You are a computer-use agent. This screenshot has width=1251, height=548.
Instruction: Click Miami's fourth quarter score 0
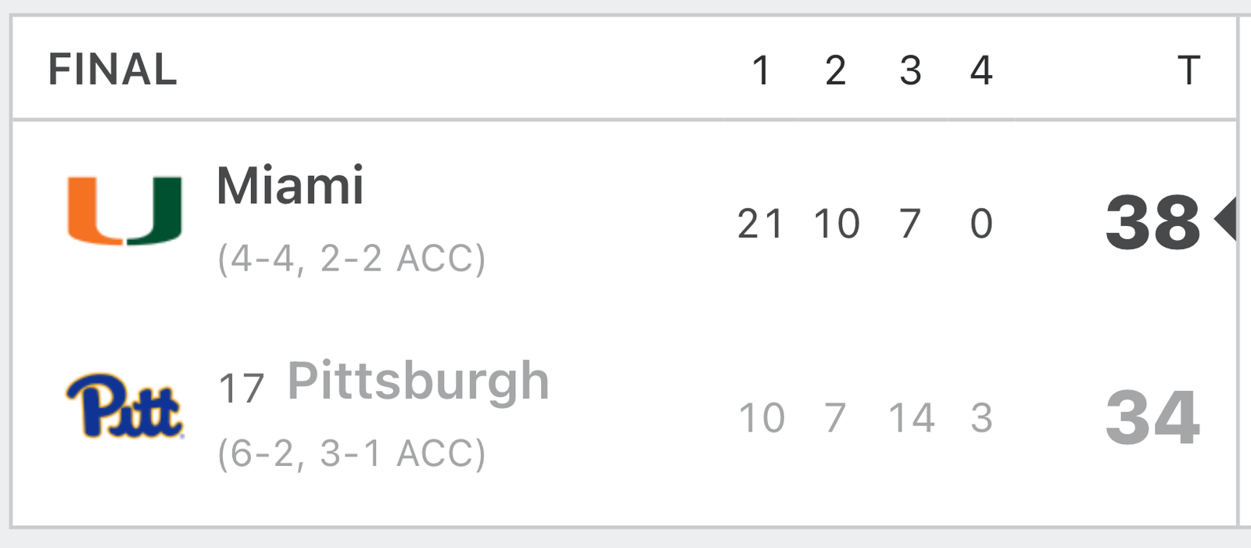(981, 224)
